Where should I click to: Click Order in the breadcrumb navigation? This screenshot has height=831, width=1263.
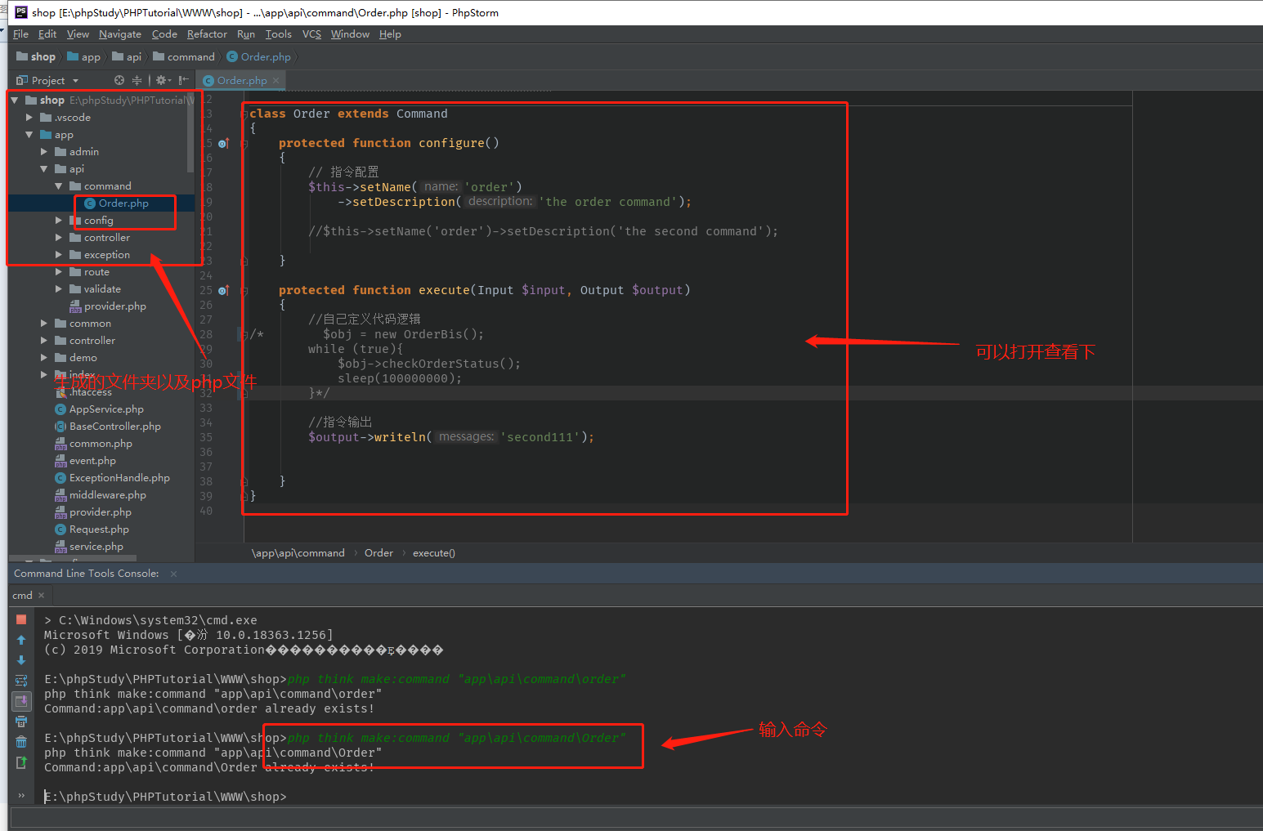pos(378,552)
